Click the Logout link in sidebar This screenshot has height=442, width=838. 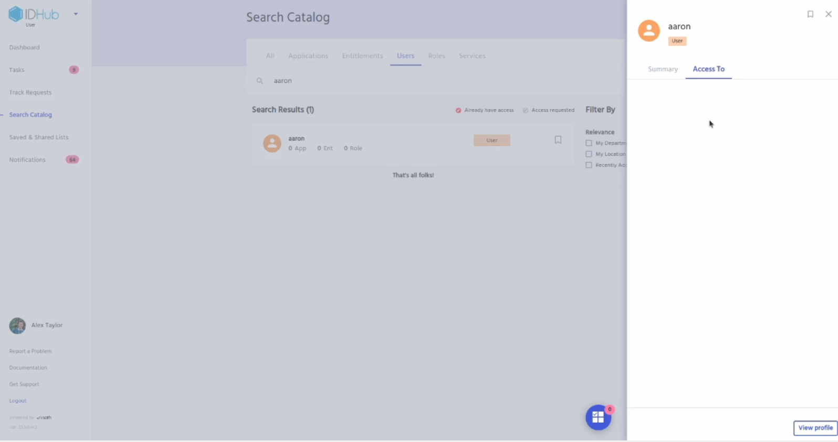18,401
